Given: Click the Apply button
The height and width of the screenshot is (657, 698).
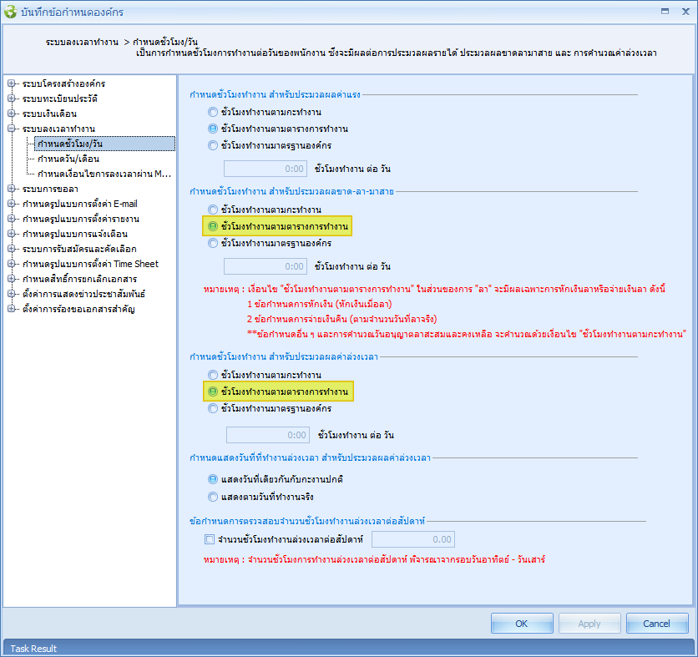Looking at the screenshot, I should (x=589, y=623).
